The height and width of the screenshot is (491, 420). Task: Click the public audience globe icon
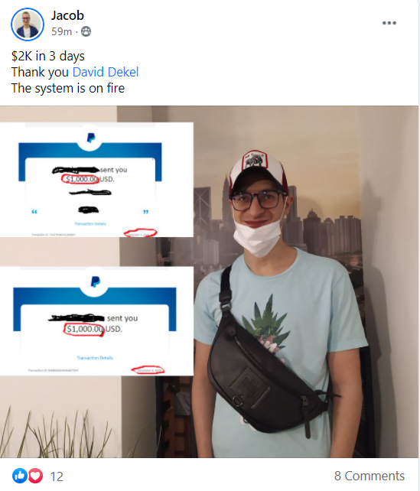(x=86, y=31)
